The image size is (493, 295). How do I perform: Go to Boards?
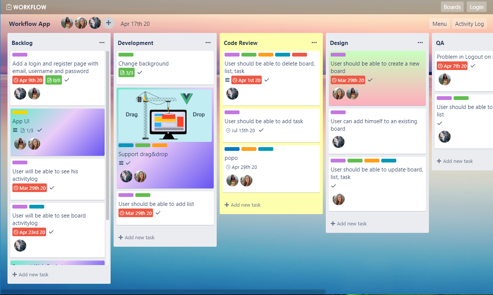(452, 7)
